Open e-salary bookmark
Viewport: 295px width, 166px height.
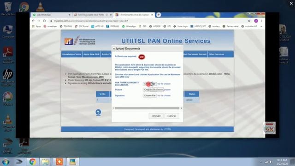[214, 26]
